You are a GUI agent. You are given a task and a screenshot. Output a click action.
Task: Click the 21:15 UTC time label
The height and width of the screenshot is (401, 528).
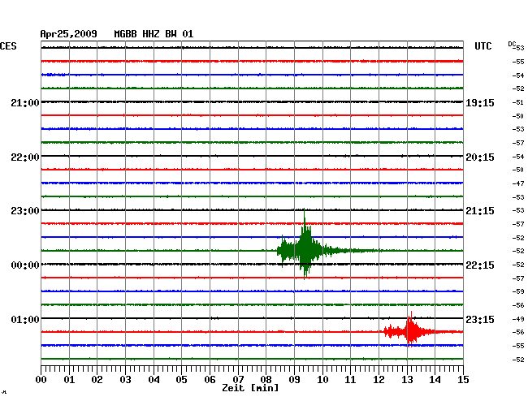click(480, 211)
